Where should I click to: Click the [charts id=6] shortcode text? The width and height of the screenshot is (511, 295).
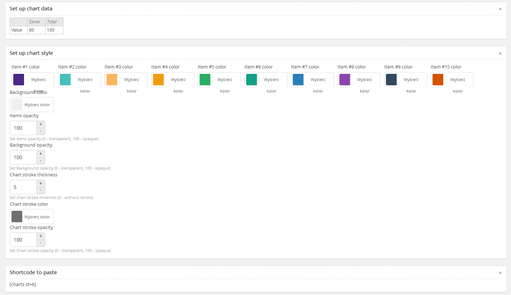tap(23, 284)
